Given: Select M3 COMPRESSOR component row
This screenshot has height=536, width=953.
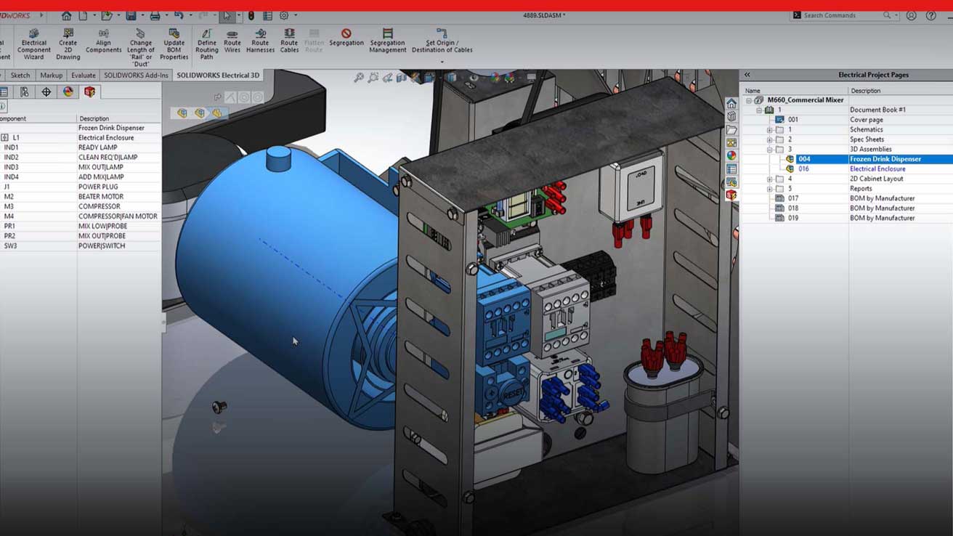Looking at the screenshot, I should point(80,206).
